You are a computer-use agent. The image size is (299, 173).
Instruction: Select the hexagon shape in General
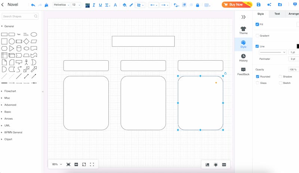pos(4,48)
